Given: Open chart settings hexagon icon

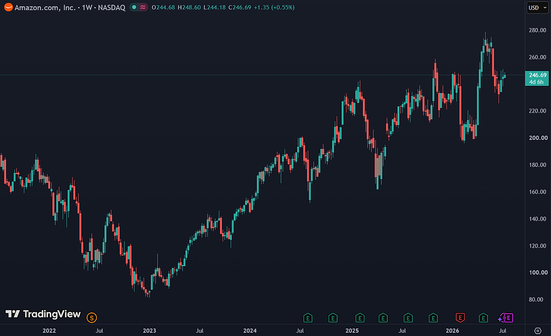Looking at the screenshot, I should 538,331.
